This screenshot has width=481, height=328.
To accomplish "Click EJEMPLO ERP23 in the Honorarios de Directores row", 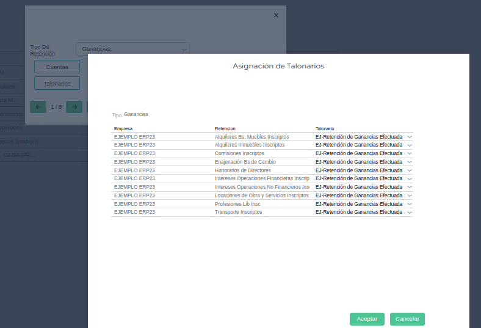I will [x=134, y=170].
